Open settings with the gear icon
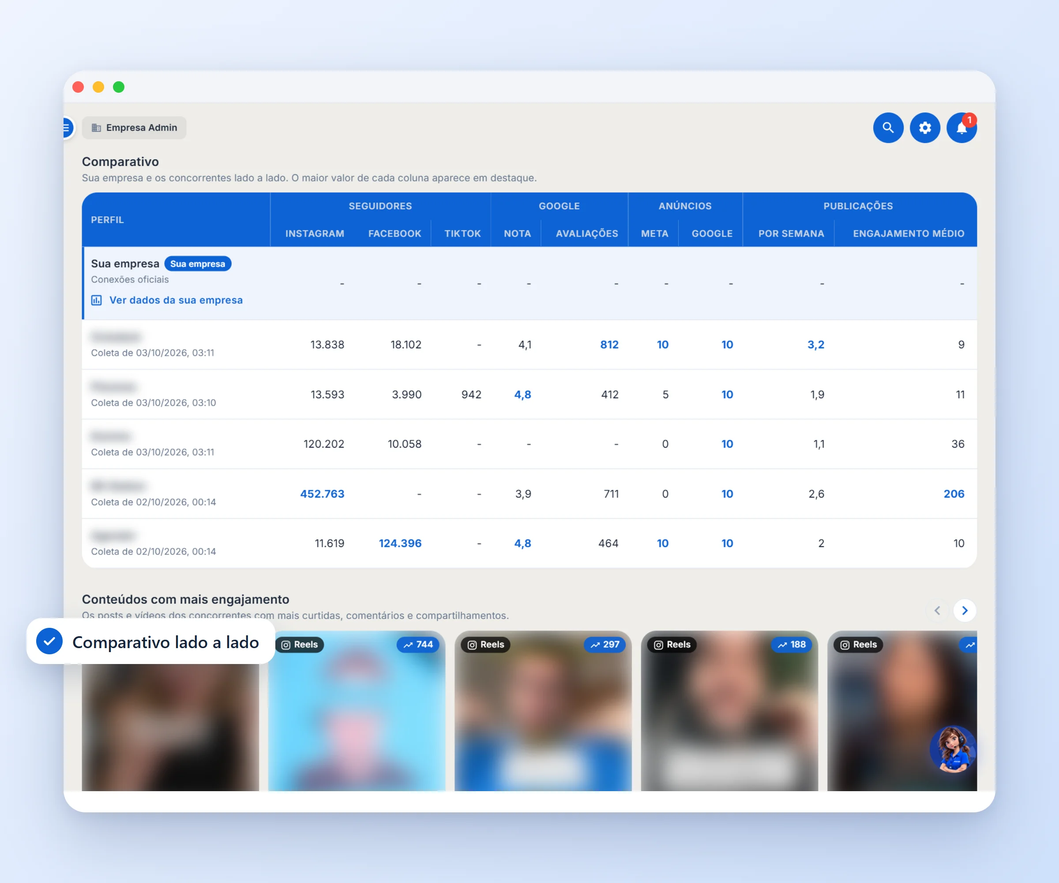The height and width of the screenshot is (883, 1059). (x=925, y=128)
